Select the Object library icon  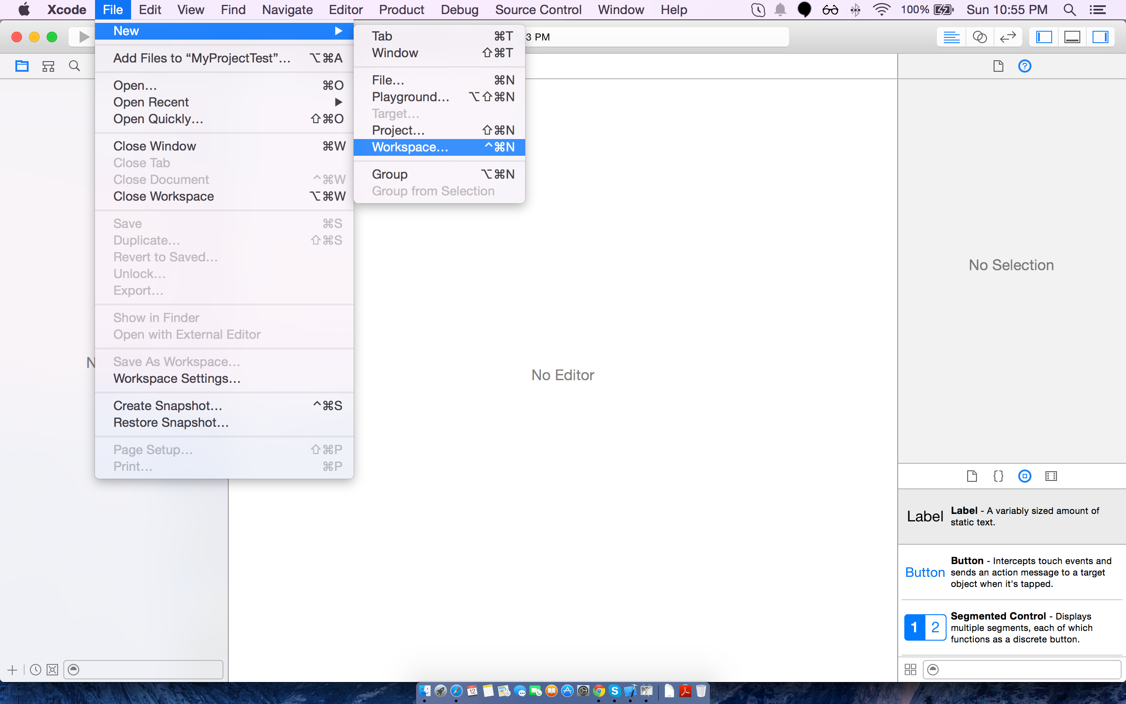point(1024,476)
